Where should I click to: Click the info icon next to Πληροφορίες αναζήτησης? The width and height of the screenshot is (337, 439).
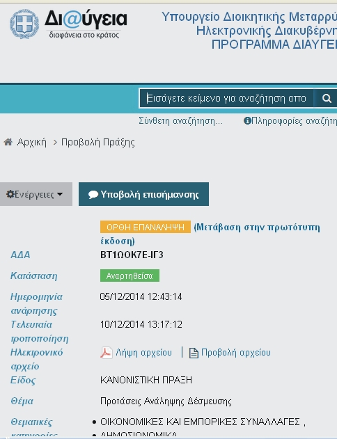pyautogui.click(x=247, y=121)
